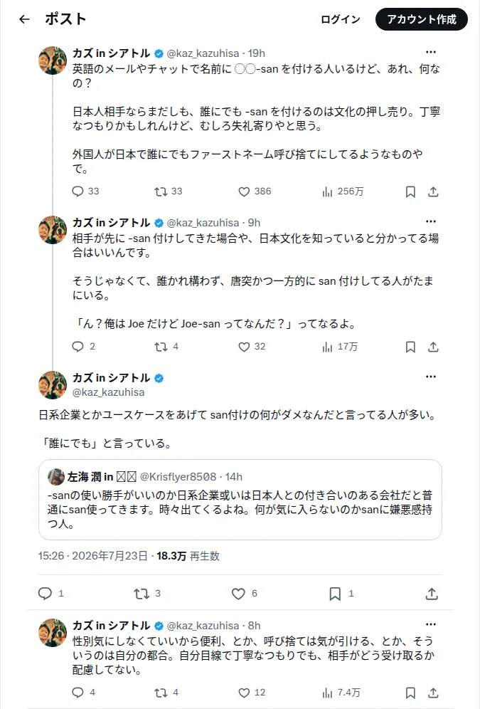Viewport: 480px width, 709px height.
Task: Go back using the left arrow icon
Action: 24,19
